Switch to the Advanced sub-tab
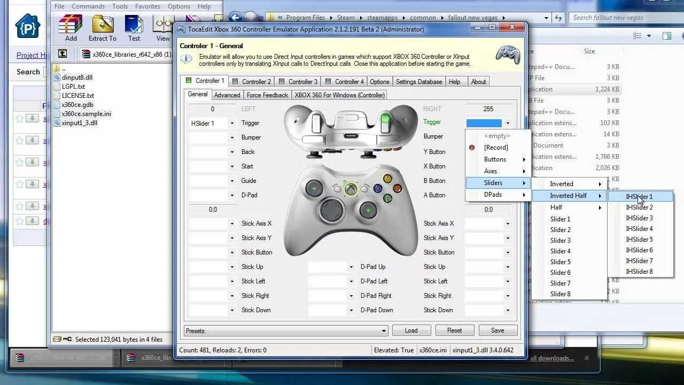684x385 pixels. [x=227, y=95]
